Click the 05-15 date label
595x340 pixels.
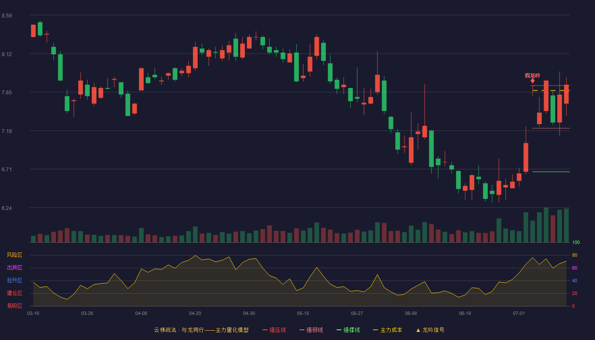click(303, 313)
